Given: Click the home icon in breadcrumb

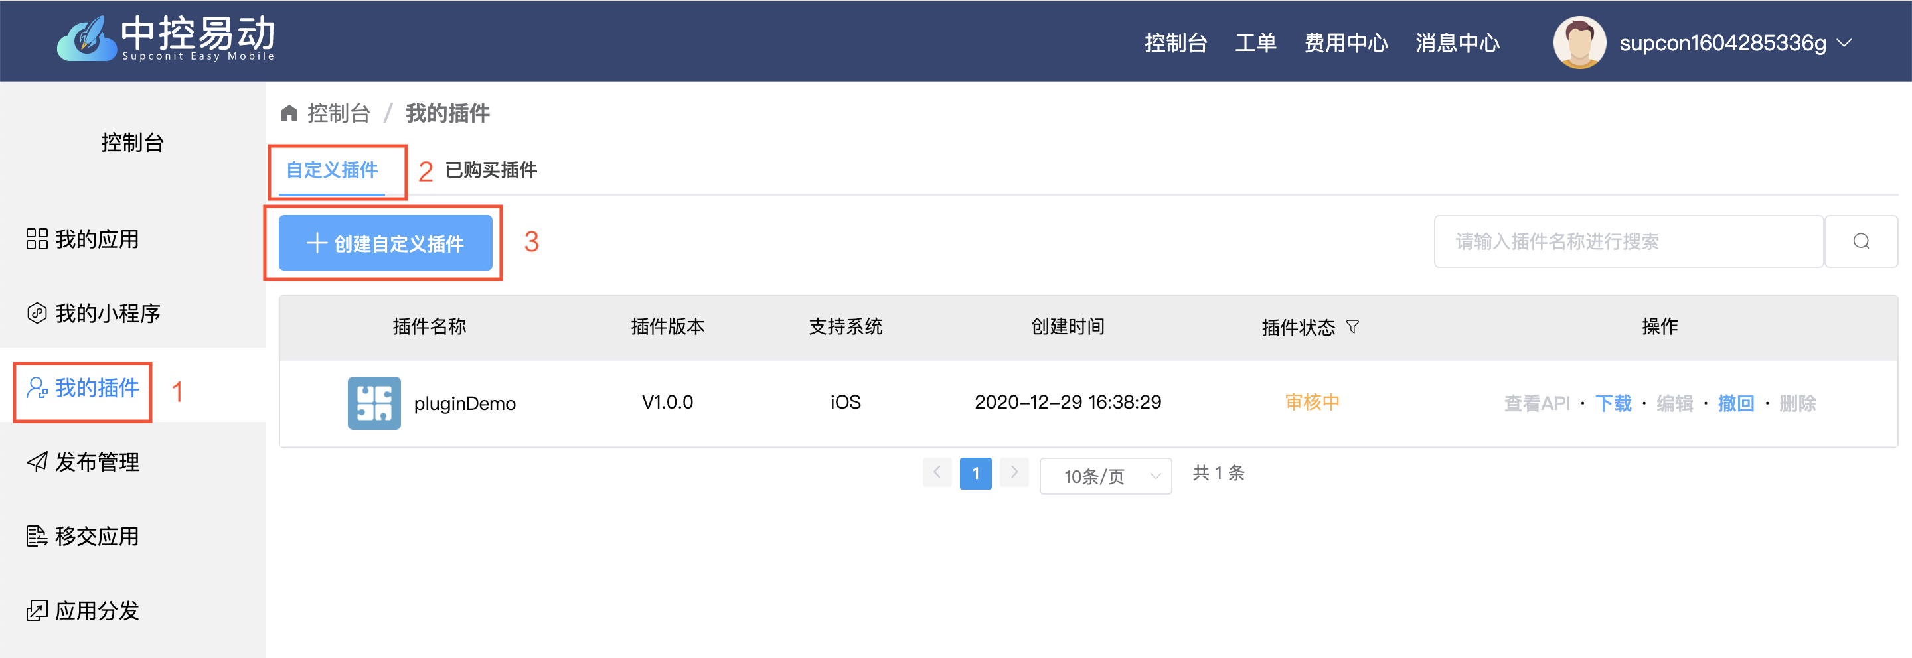Looking at the screenshot, I should pyautogui.click(x=289, y=113).
